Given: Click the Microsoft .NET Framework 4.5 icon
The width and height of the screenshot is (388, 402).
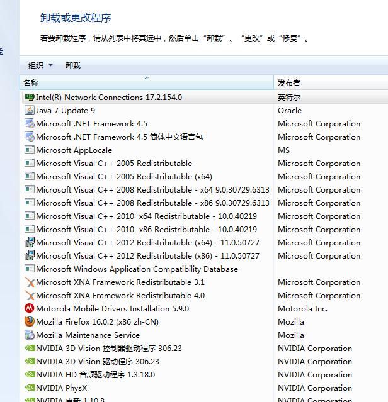Looking at the screenshot, I should pyautogui.click(x=29, y=123).
